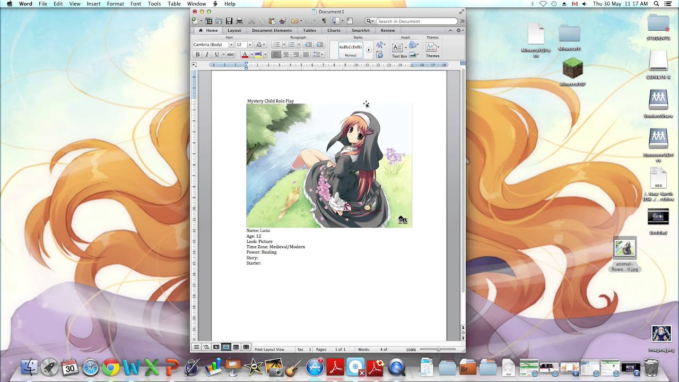
Task: Increase indent with the indent icon
Action: tap(320, 45)
